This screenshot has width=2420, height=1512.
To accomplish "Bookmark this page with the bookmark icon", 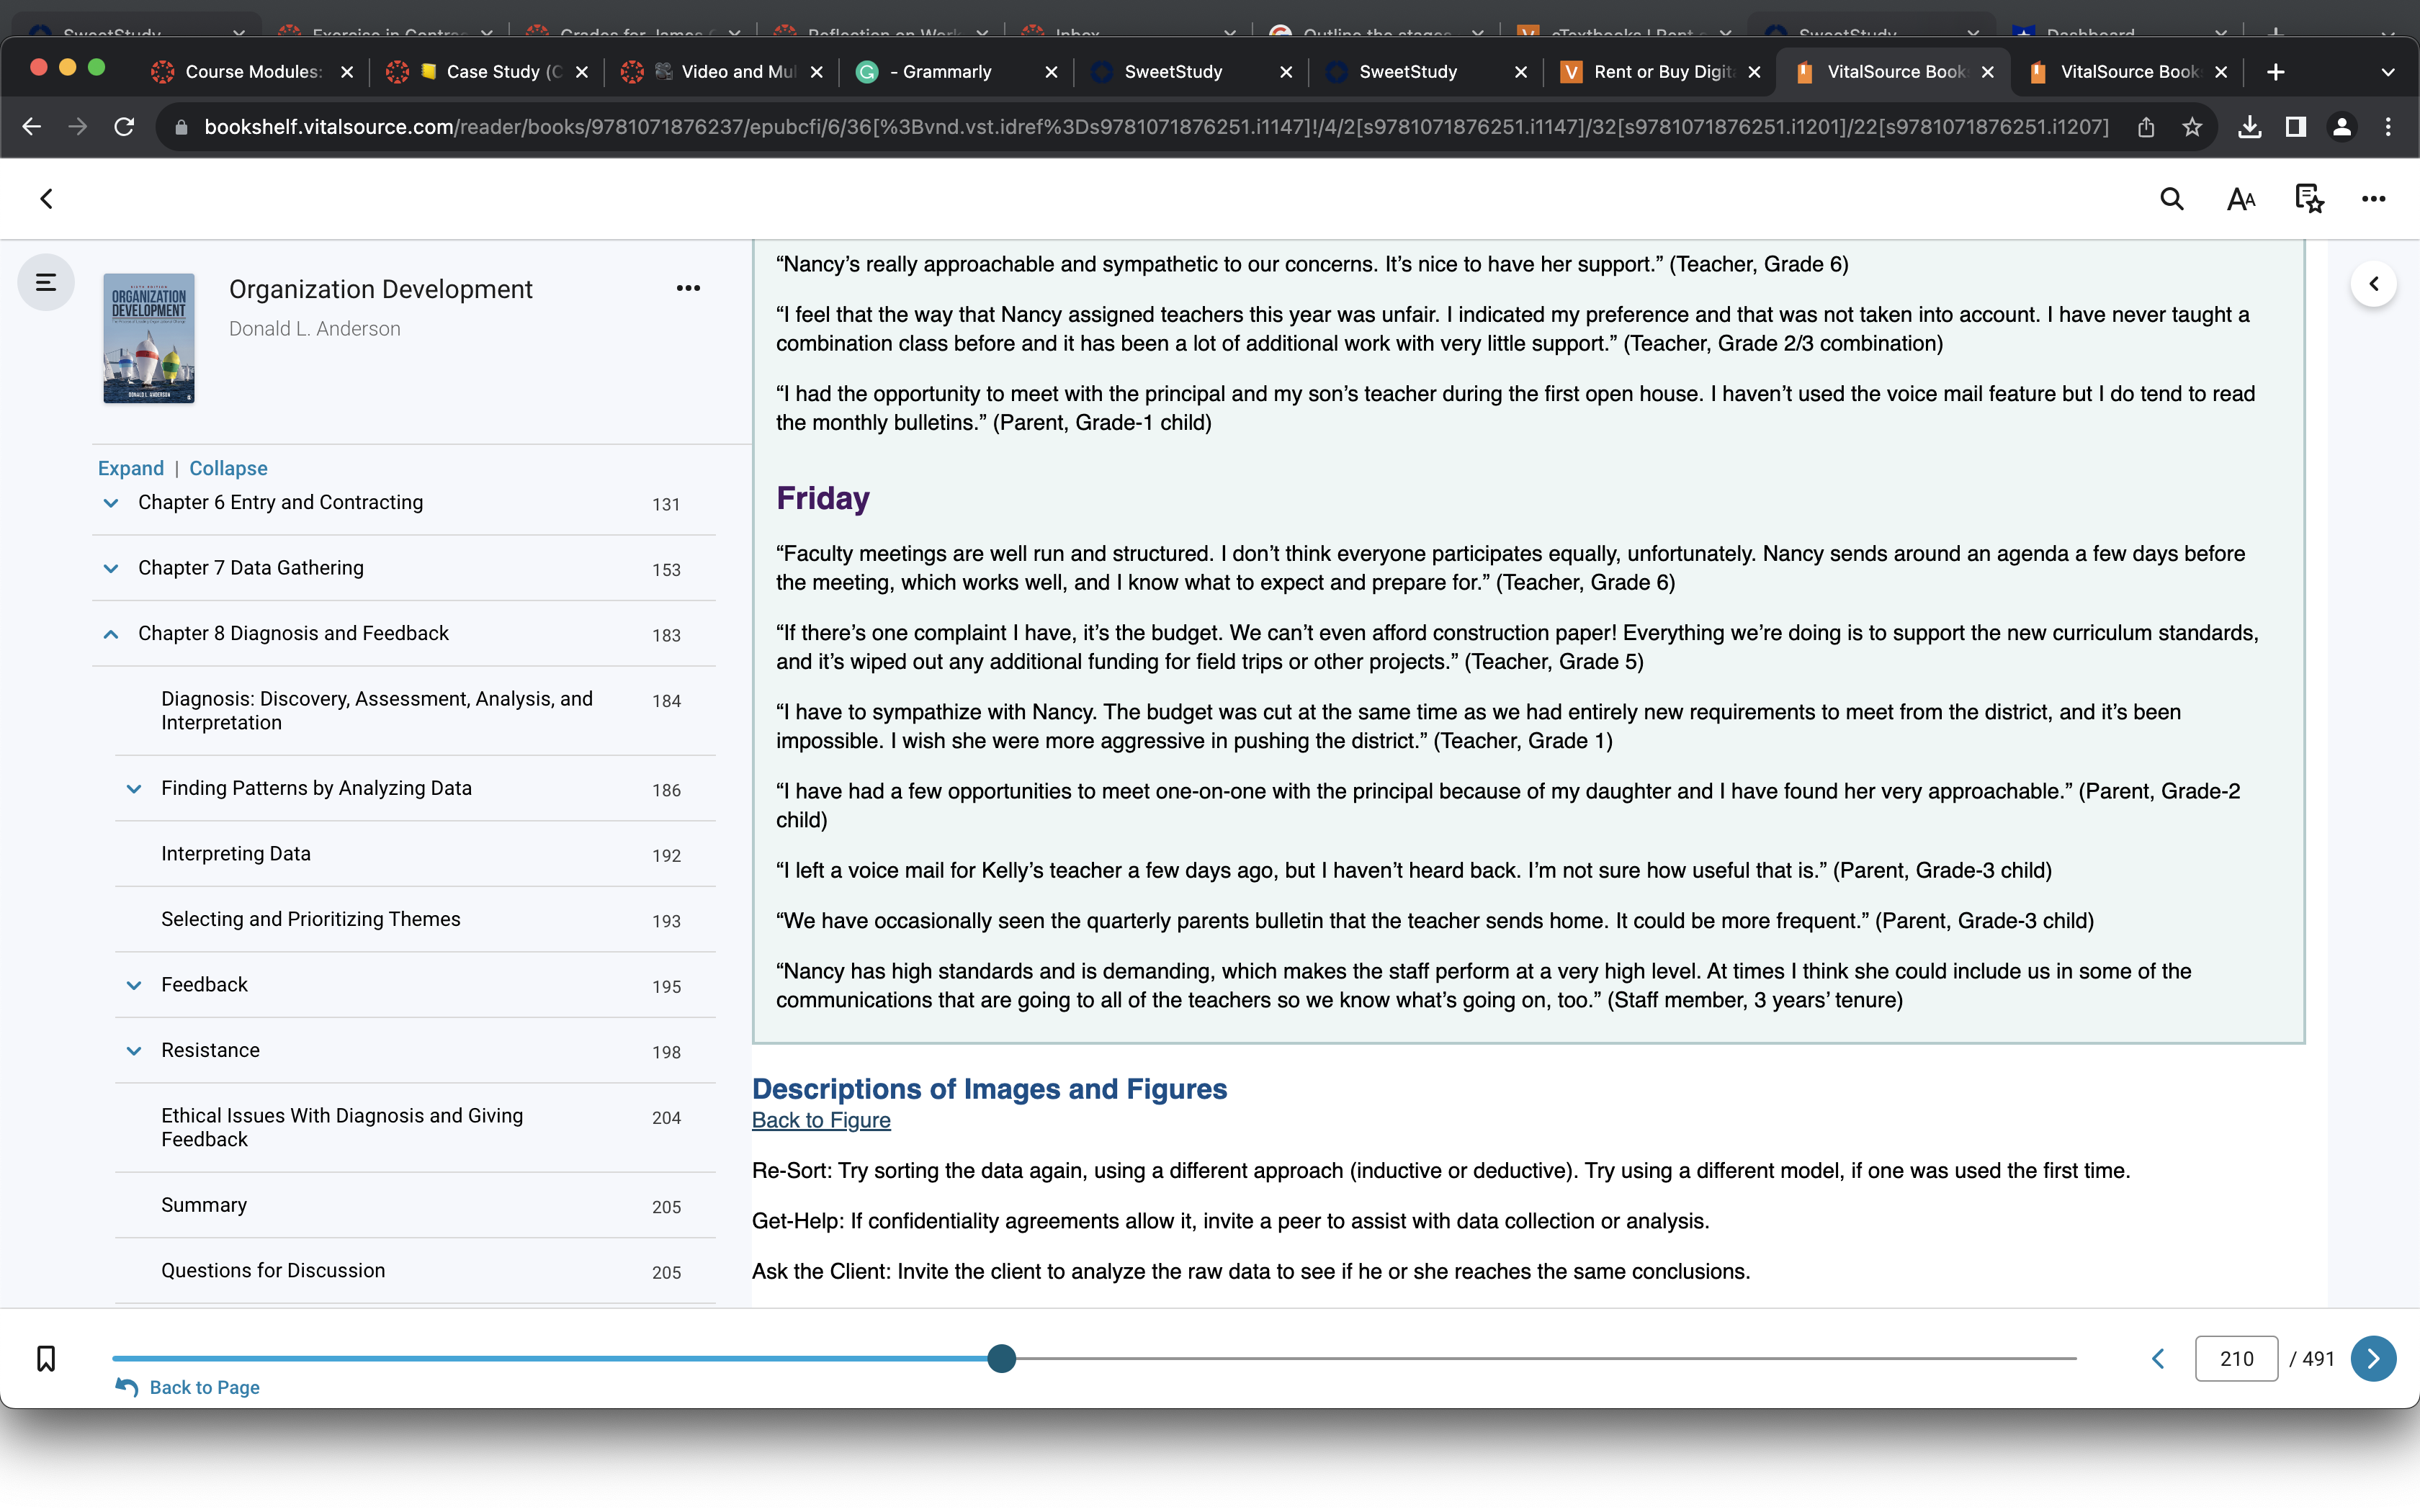I will click(x=46, y=1358).
